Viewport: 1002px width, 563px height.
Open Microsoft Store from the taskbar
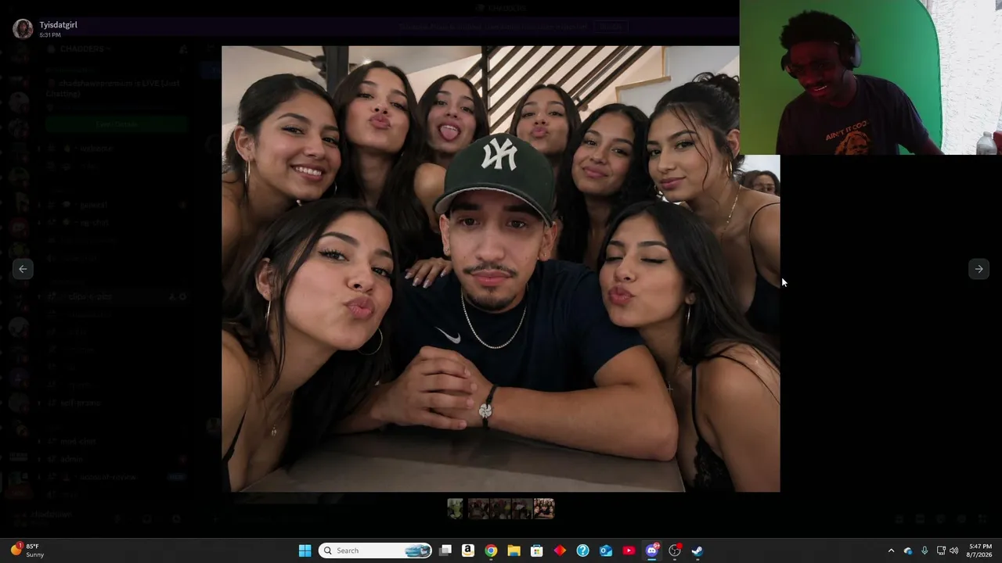(537, 550)
